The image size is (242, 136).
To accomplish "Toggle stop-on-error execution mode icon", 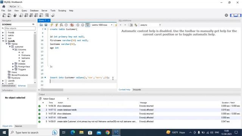I will point(72,25).
